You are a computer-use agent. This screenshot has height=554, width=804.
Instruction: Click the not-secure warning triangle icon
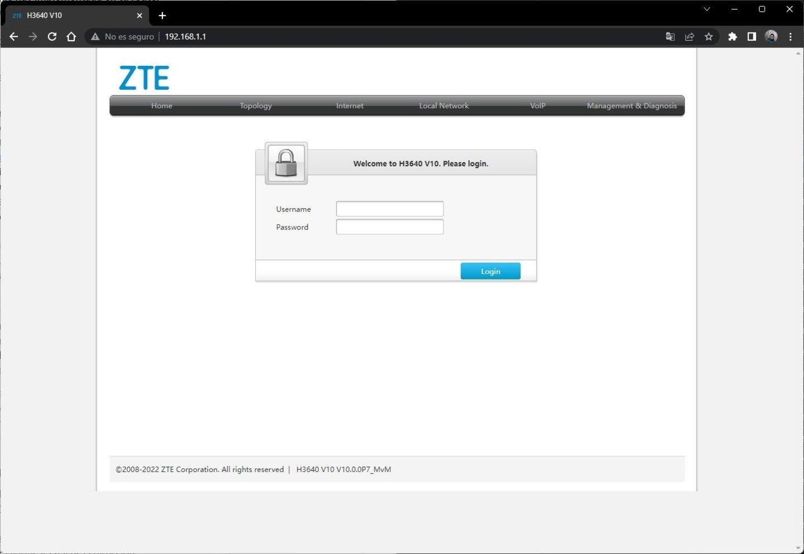point(95,37)
